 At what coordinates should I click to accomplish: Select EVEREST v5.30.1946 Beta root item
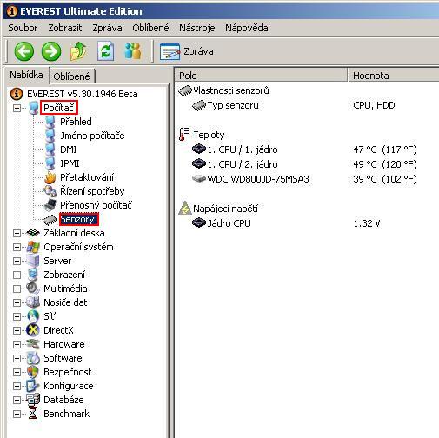[83, 94]
